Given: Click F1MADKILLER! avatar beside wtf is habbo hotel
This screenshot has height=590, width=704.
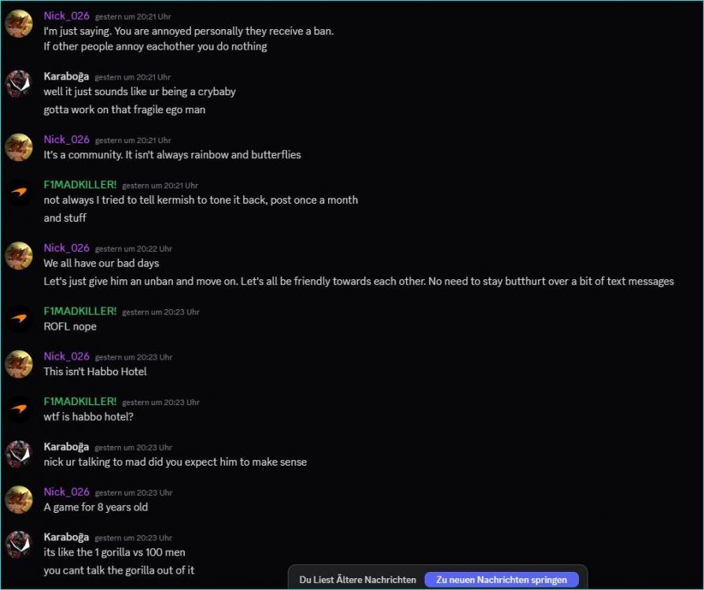Looking at the screenshot, I should [x=19, y=409].
